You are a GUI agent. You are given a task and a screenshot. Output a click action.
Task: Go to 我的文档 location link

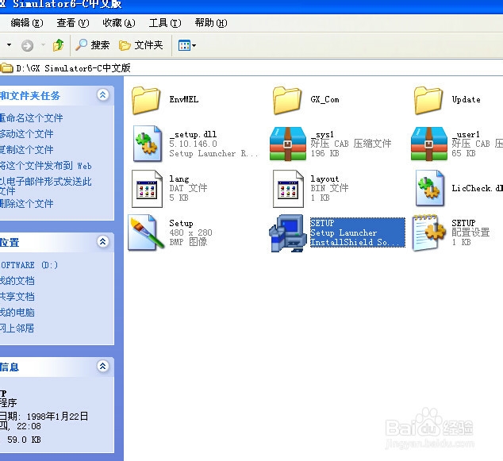[17, 281]
